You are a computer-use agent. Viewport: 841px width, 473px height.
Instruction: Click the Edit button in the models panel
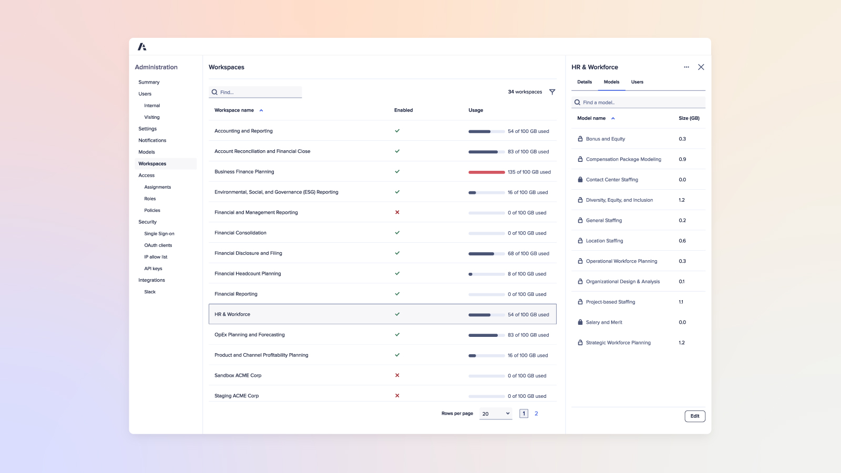(x=695, y=416)
